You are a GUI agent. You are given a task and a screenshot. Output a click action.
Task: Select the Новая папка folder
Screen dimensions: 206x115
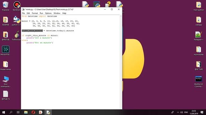[x=5, y=65]
